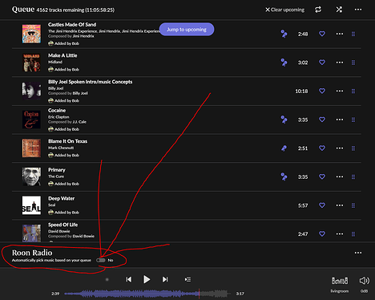Open Blame It On Texas cover thumbnail
This screenshot has height=300, width=375.
tap(31, 148)
